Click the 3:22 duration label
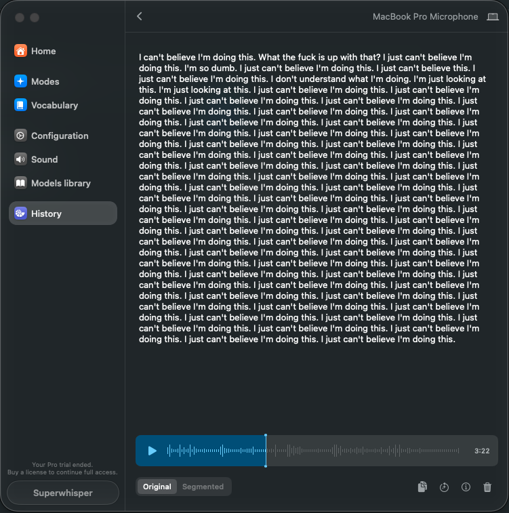 (x=482, y=451)
